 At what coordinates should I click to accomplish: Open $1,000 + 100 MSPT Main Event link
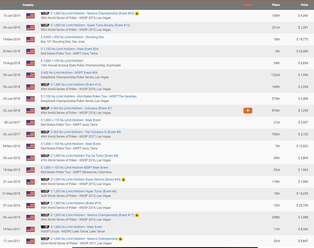(x=74, y=168)
